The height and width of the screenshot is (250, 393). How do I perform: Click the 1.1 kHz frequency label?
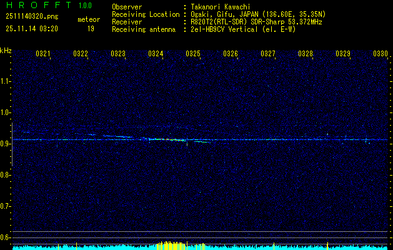[x=6, y=81]
